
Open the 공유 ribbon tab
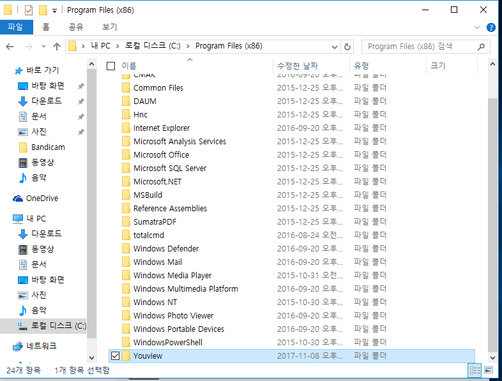76,27
